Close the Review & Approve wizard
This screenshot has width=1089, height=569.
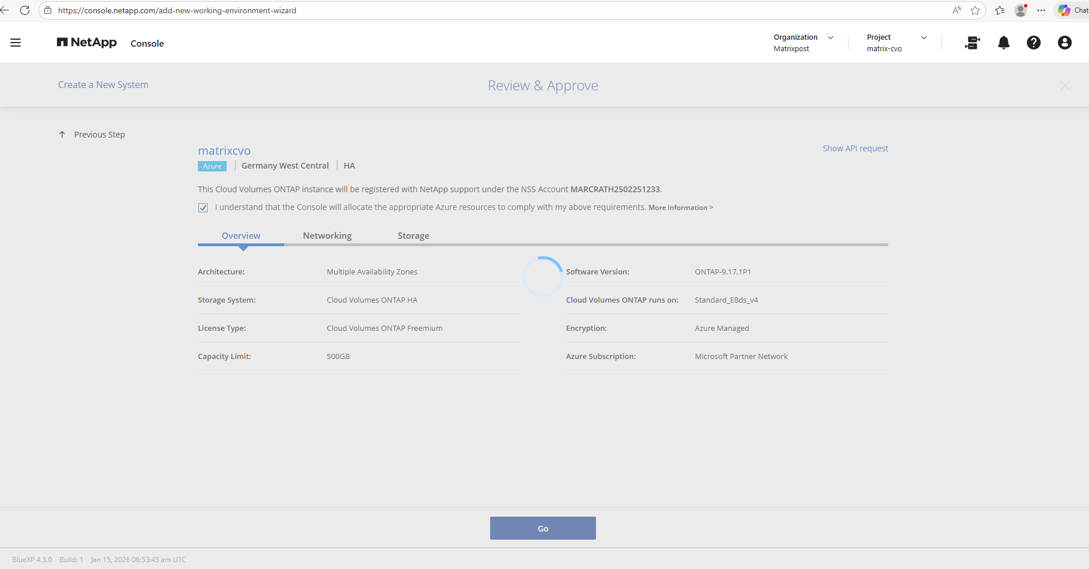pyautogui.click(x=1065, y=86)
